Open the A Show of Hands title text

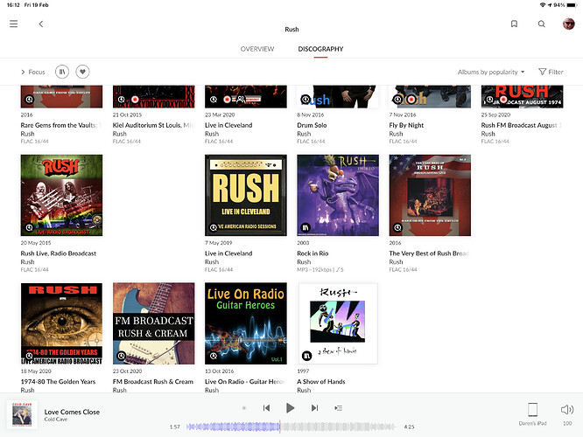coord(321,381)
